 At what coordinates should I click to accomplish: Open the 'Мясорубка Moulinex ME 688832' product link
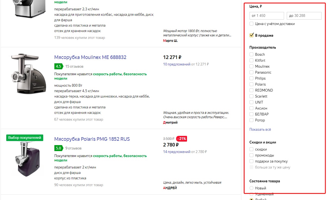point(90,57)
